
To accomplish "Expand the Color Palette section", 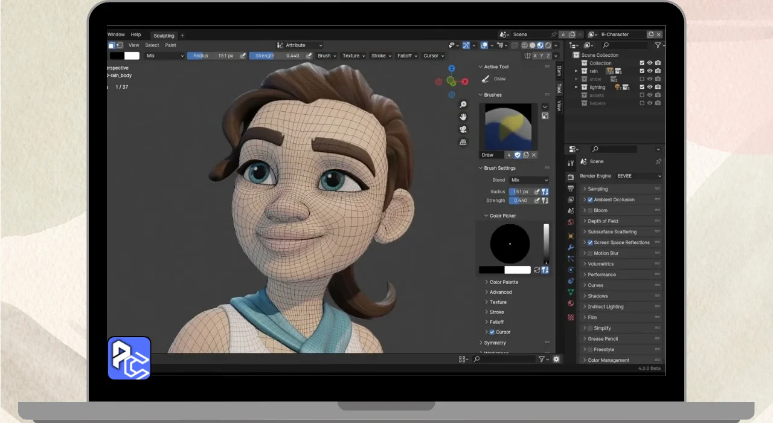I will tap(503, 282).
